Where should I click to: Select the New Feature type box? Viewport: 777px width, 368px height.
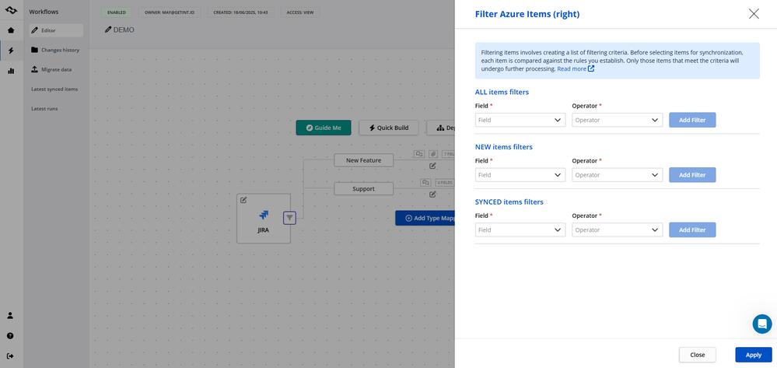point(364,160)
